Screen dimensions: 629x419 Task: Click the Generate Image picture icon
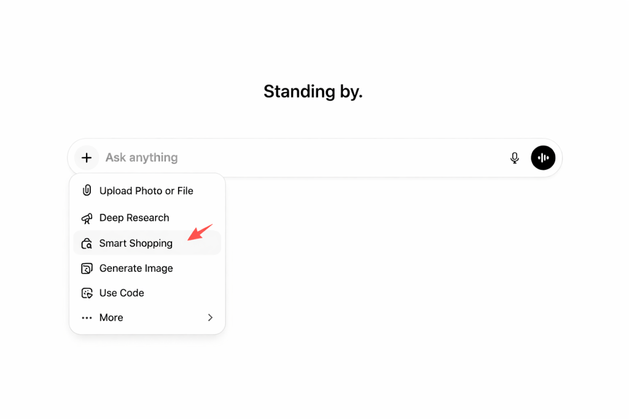point(87,269)
